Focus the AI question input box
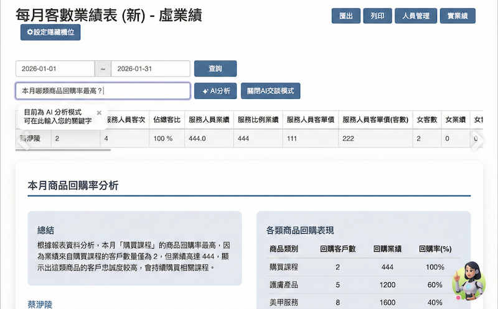 coord(103,91)
